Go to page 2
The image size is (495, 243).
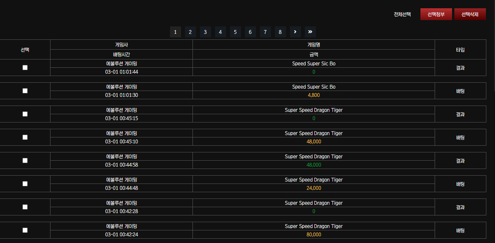pyautogui.click(x=190, y=32)
